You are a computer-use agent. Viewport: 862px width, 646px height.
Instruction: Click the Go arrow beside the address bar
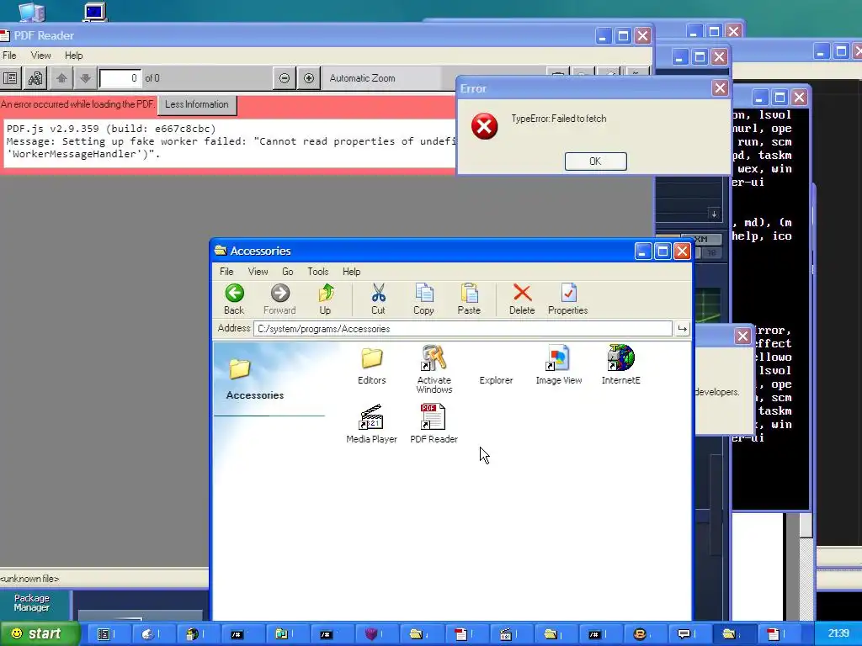[682, 329]
